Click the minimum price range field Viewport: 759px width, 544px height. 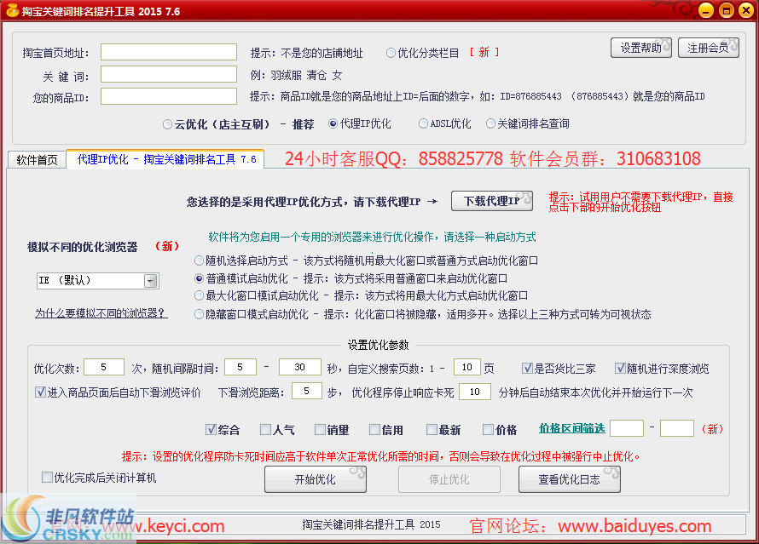(627, 428)
